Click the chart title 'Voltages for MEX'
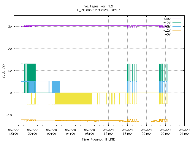190x142 pixels. pyautogui.click(x=99, y=6)
